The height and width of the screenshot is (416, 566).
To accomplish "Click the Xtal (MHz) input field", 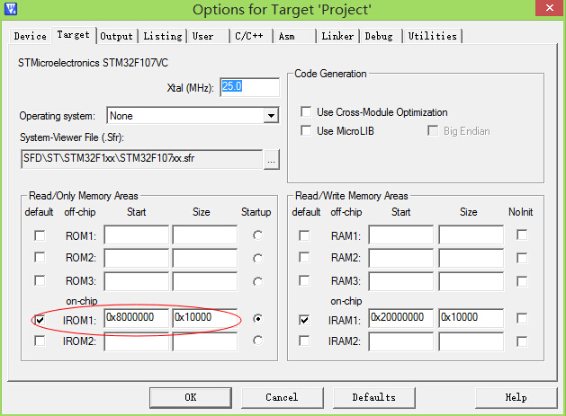I will (x=250, y=87).
